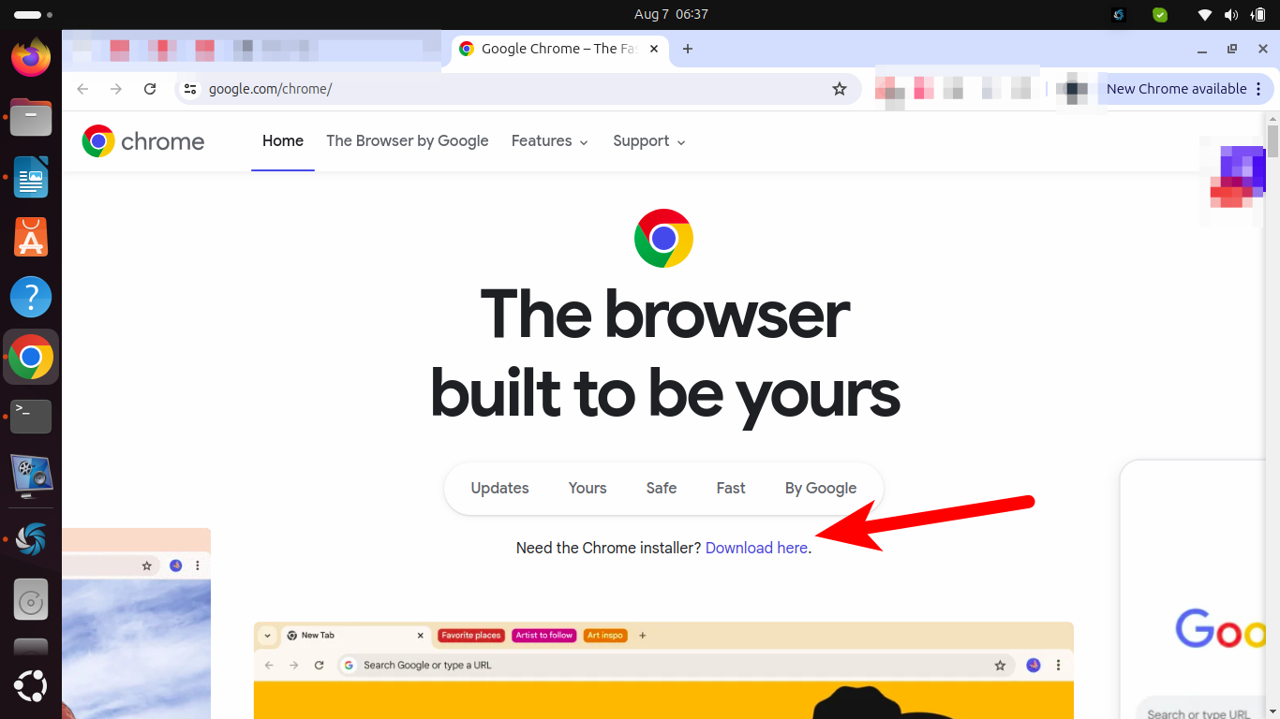Reload the current page
The width and height of the screenshot is (1280, 719).
point(150,88)
